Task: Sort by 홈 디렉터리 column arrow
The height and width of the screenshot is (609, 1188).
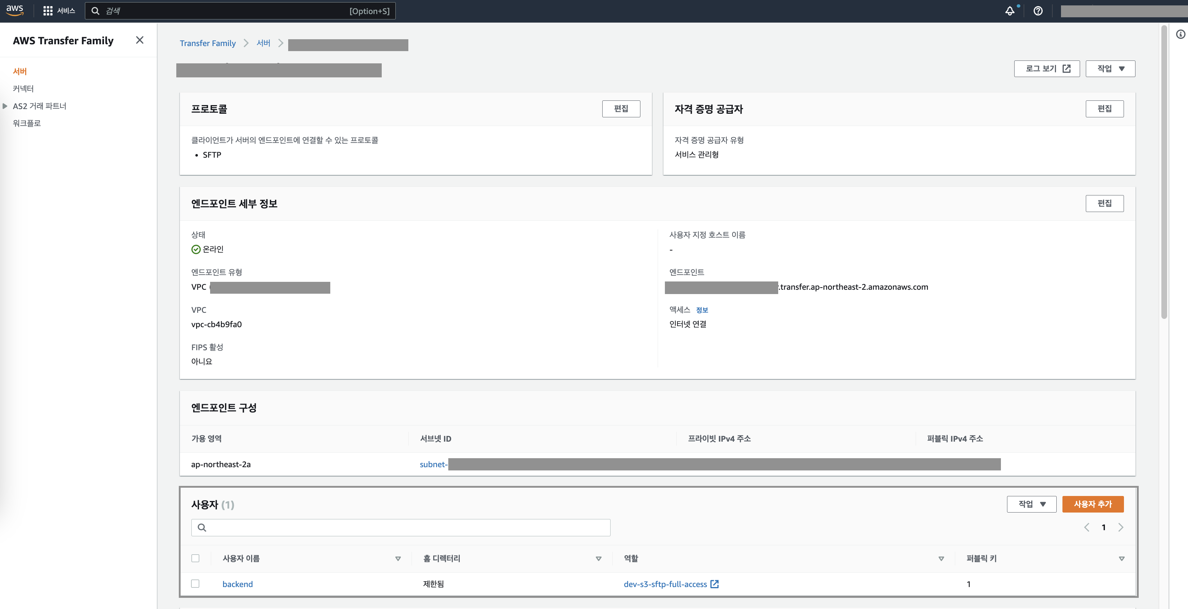Action: point(599,559)
